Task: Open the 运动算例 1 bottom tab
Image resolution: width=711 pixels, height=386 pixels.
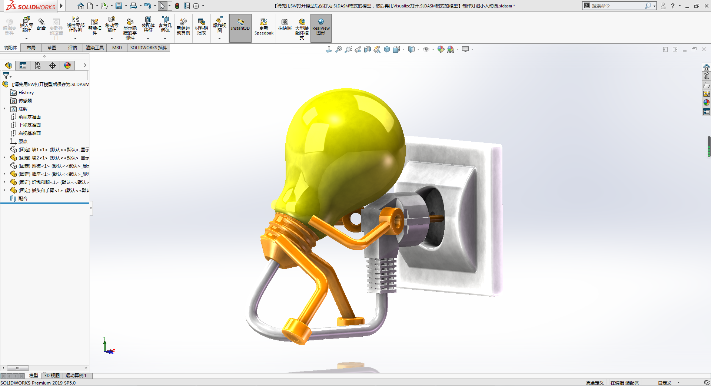Action: (x=76, y=376)
